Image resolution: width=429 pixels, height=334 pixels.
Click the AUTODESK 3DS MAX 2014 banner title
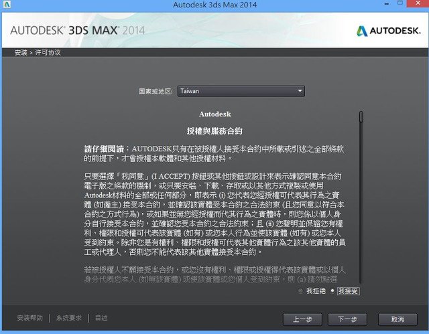[x=78, y=30]
